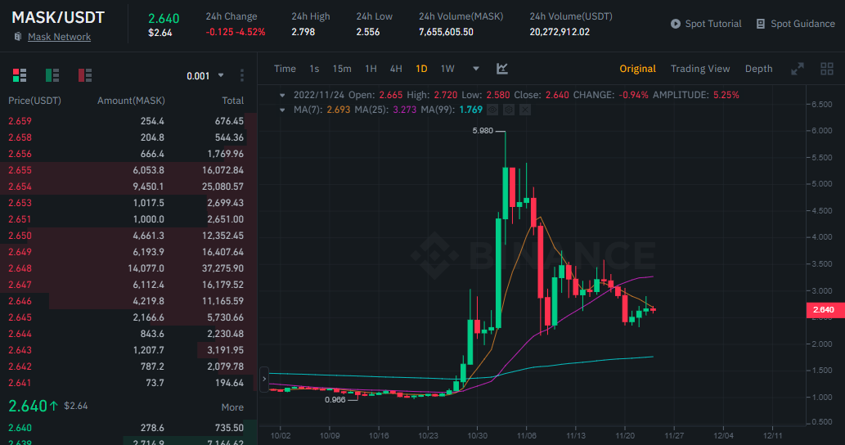The image size is (845, 445).
Task: Select the 2.654 ask price
Action: pos(20,187)
